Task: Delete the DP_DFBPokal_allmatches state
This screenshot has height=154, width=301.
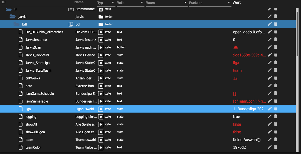Action: click(275, 32)
